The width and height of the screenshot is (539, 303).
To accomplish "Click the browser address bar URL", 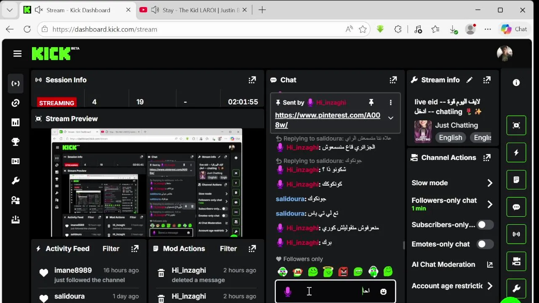I will point(105,29).
